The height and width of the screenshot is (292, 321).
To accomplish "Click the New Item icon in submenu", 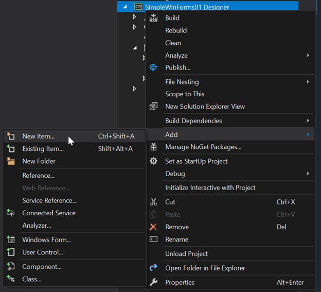I will 11,136.
